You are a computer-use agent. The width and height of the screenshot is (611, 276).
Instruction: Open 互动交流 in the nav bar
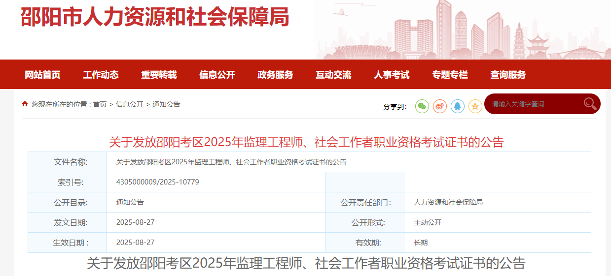pos(333,75)
